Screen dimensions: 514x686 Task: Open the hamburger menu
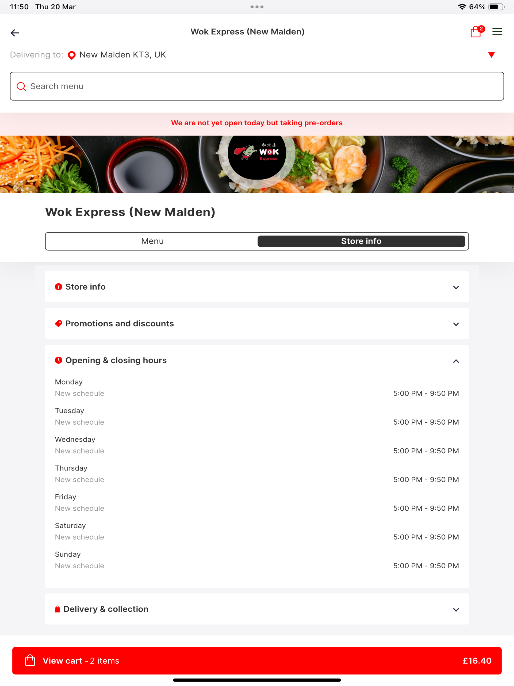point(497,32)
